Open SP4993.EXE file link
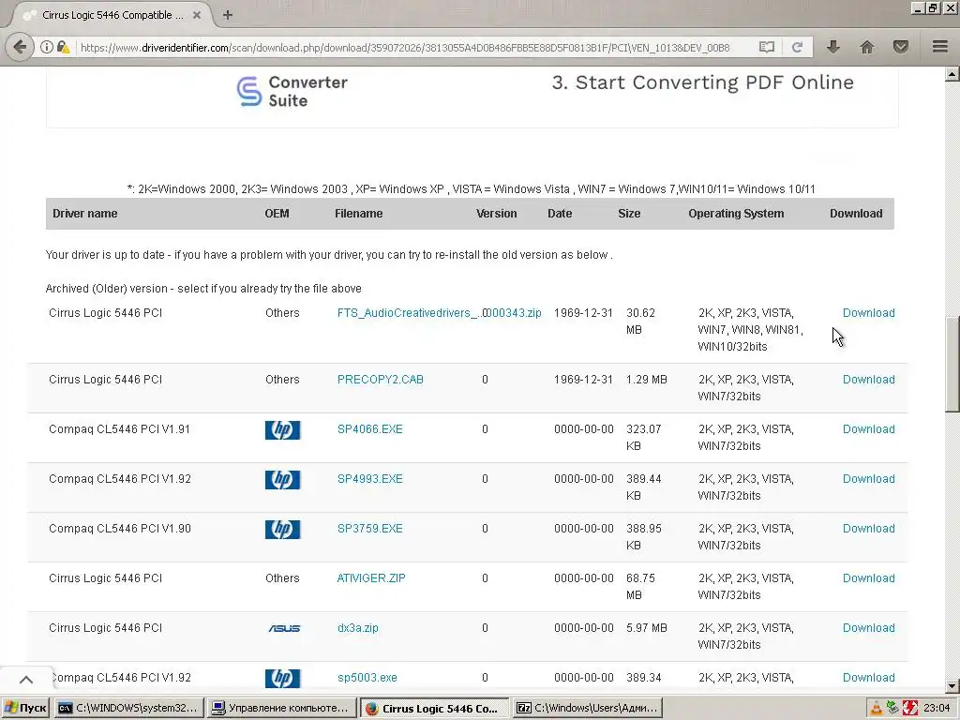The width and height of the screenshot is (960, 720). (369, 479)
